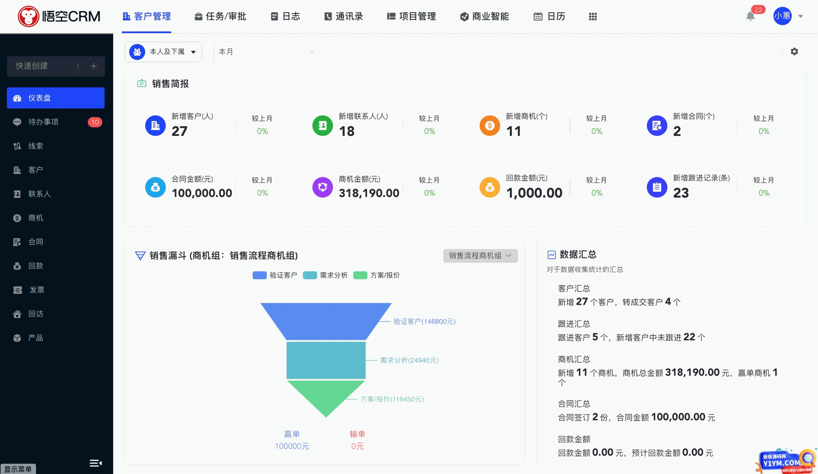This screenshot has width=818, height=474.
Task: Open the 本月 time range dropdown
Action: [267, 52]
